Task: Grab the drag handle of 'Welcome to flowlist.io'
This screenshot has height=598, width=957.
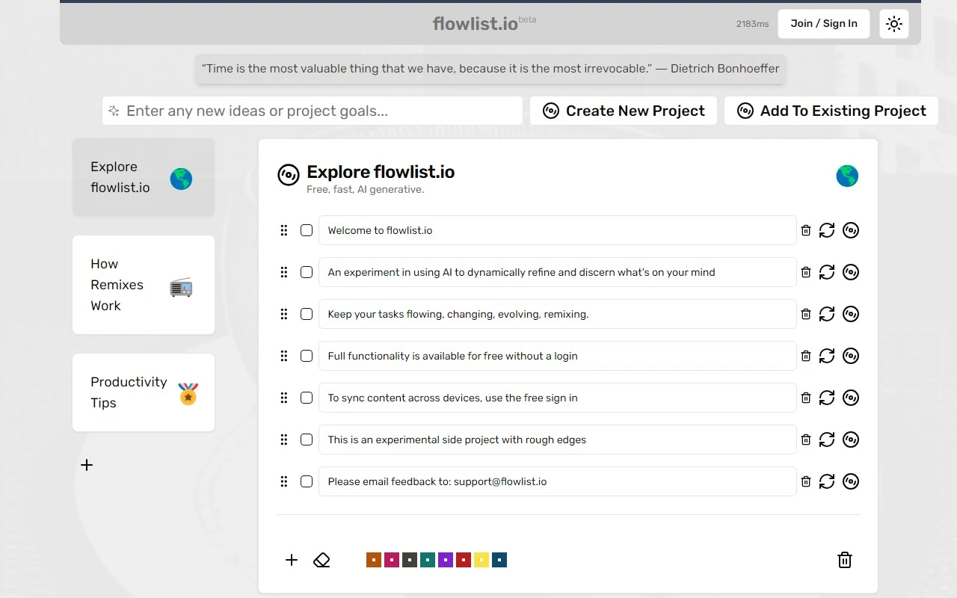Action: coord(284,230)
